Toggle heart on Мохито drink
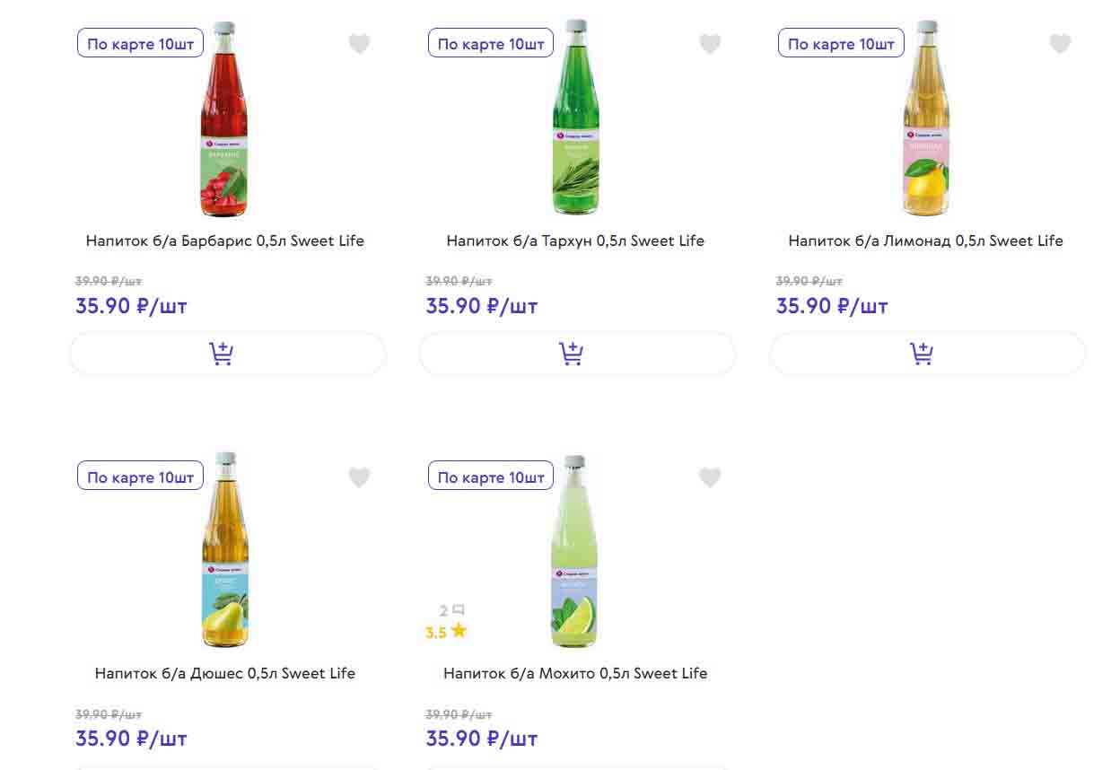The width and height of the screenshot is (1111, 770). pos(710,477)
